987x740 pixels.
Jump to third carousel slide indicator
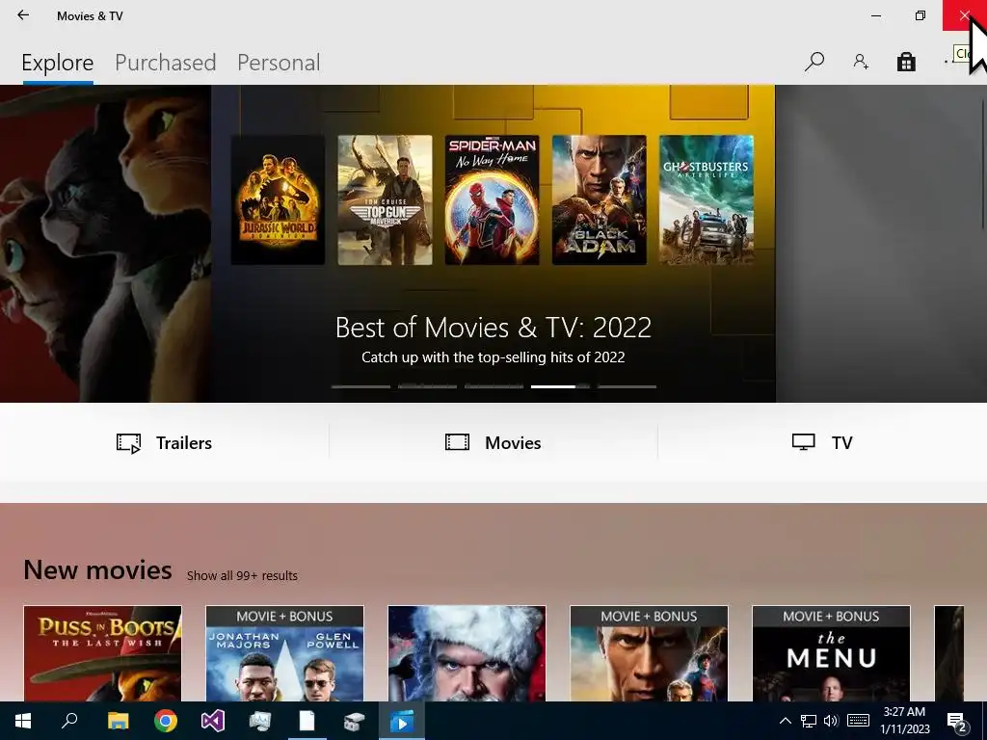(x=494, y=386)
